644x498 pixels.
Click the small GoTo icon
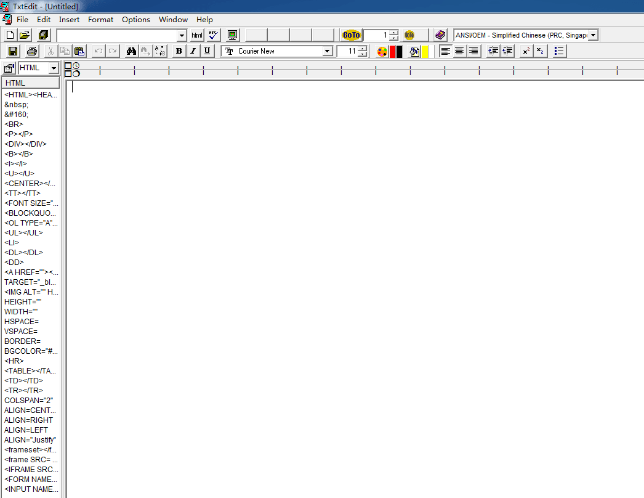(409, 35)
